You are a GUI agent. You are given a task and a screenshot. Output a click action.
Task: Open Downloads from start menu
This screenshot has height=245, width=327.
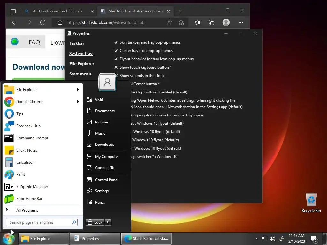(x=106, y=145)
